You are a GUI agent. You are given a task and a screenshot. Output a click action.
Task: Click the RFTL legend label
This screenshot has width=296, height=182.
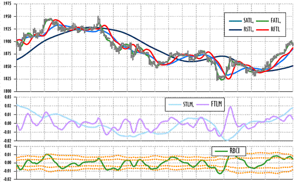(x=275, y=29)
